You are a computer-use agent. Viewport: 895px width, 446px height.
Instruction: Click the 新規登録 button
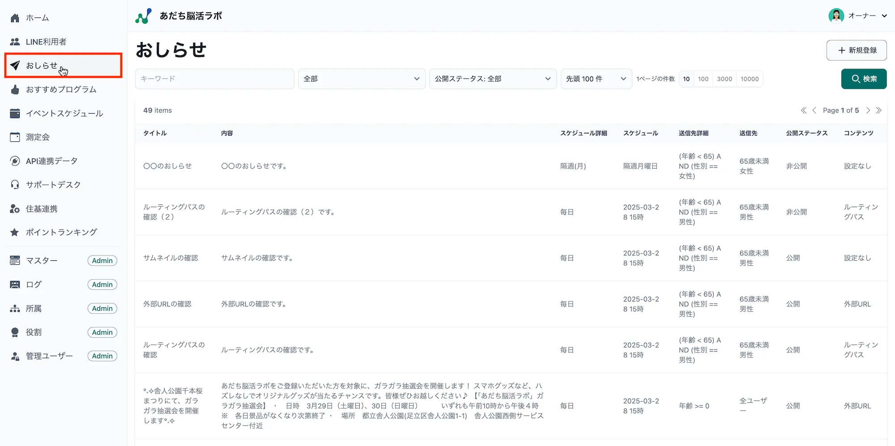tap(856, 50)
